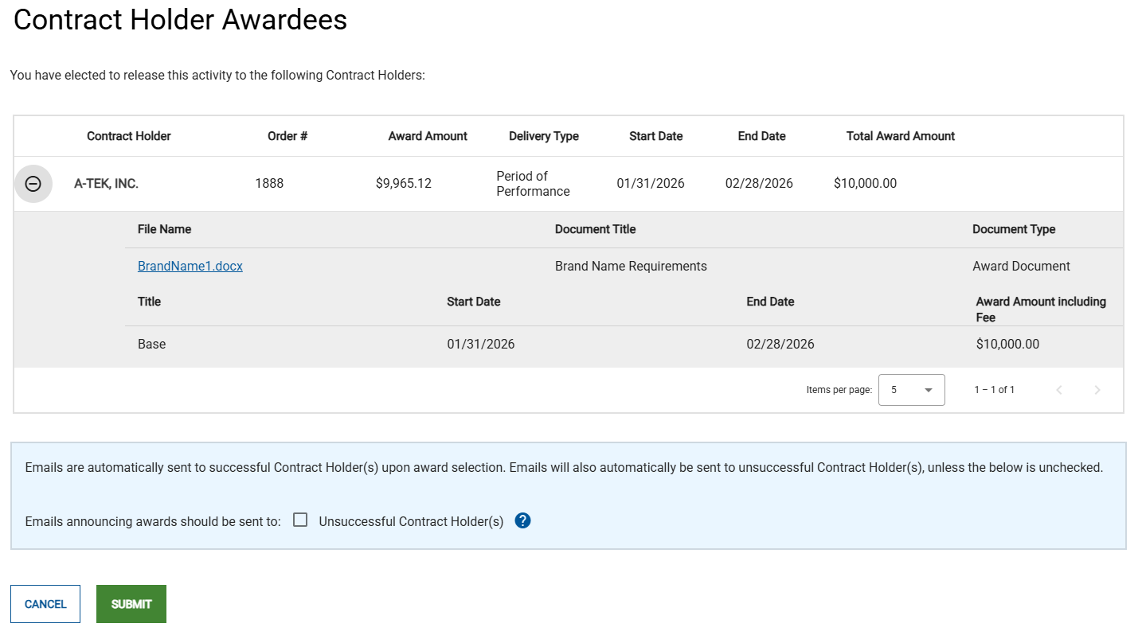
Task: Open the help tooltip next to Unsuccessful Contract Holders
Action: [x=522, y=520]
